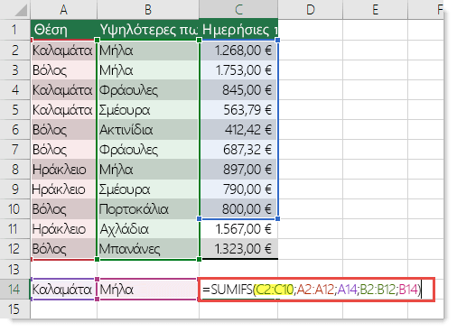Viewport: 457px width, 332px height.
Task: Select Μπανάνες cell in column B
Action: coord(148,249)
